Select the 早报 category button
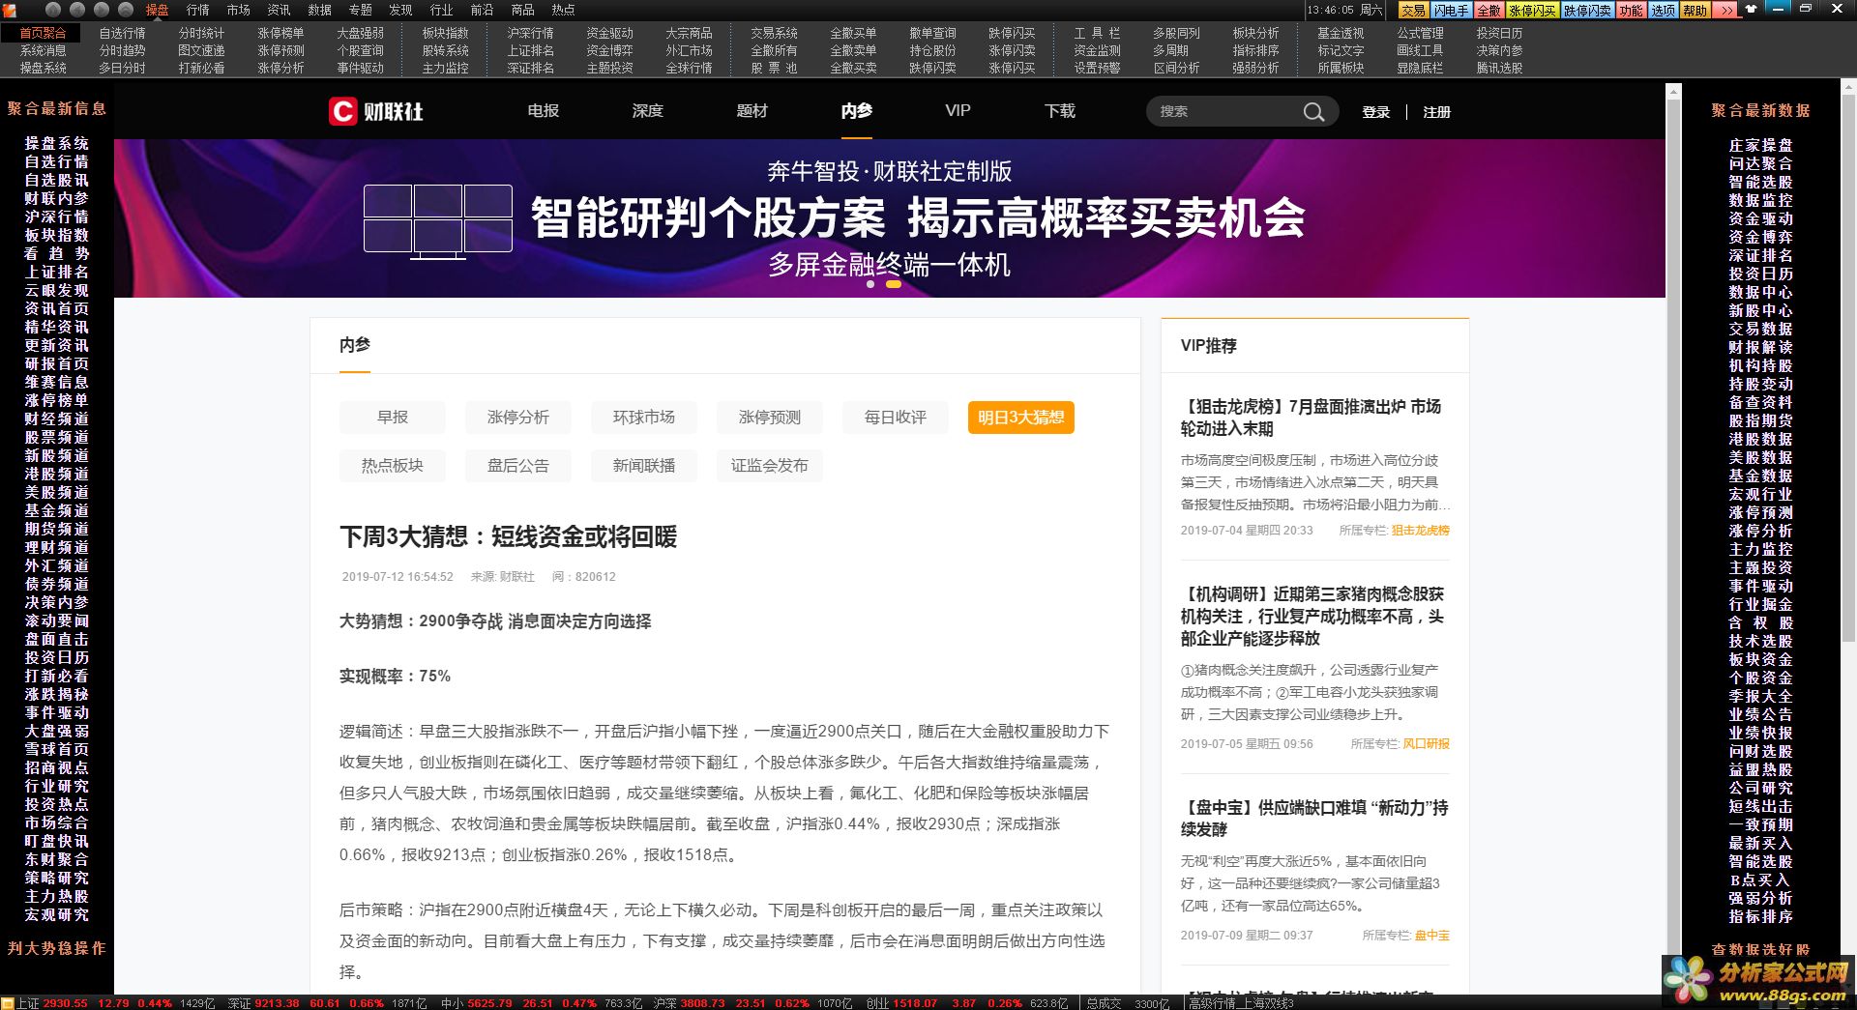 [393, 418]
